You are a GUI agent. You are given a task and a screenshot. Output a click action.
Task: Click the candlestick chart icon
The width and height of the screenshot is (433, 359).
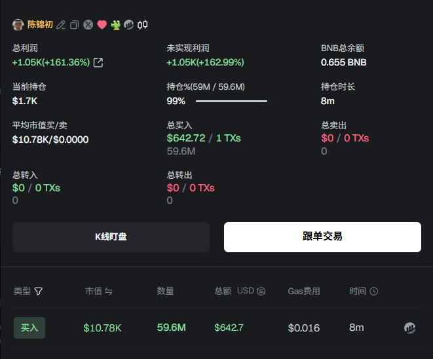click(x=143, y=25)
